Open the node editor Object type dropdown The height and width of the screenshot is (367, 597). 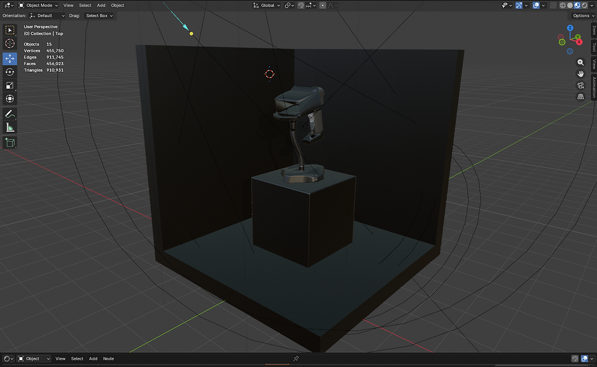tap(34, 358)
